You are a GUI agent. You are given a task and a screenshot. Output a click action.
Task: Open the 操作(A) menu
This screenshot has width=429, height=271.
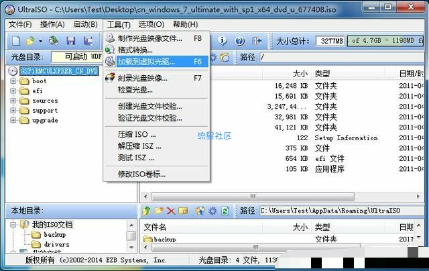[52, 24]
